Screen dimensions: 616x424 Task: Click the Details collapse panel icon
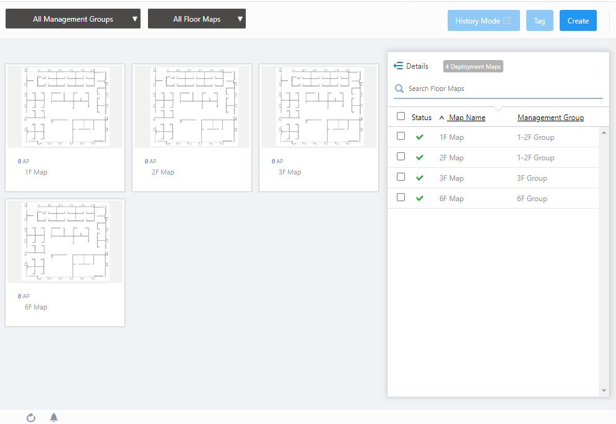click(399, 66)
